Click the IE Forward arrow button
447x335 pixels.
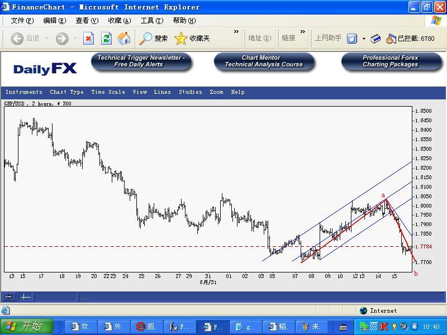(x=62, y=39)
